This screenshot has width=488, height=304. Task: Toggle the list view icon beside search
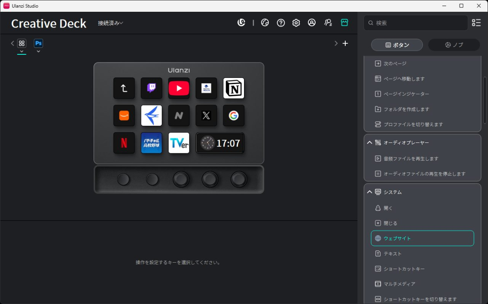pos(476,23)
